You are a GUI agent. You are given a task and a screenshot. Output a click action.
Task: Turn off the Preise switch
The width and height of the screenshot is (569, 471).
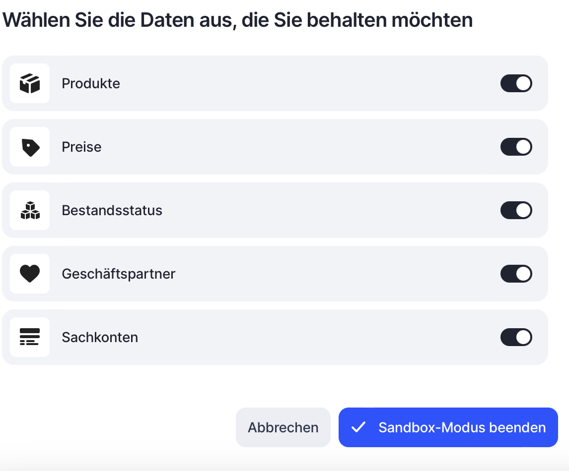pyautogui.click(x=516, y=147)
